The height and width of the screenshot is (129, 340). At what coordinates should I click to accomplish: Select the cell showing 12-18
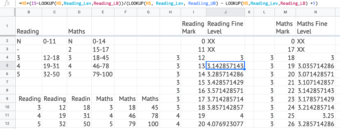(54, 58)
